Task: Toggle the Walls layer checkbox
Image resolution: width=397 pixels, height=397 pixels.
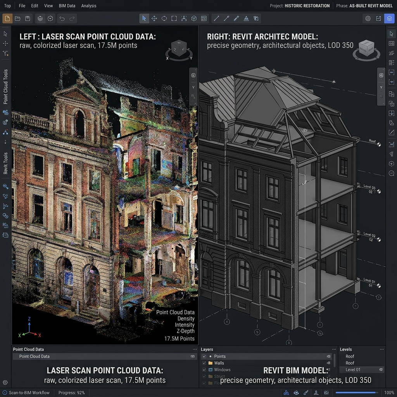Action: pyautogui.click(x=204, y=363)
